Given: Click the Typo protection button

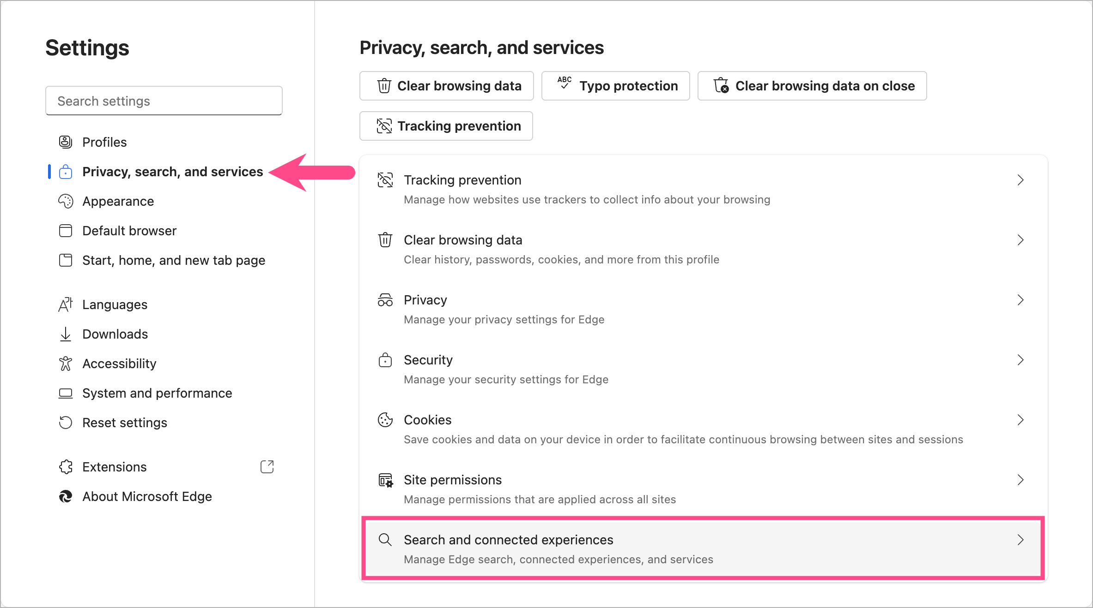Looking at the screenshot, I should tap(615, 86).
